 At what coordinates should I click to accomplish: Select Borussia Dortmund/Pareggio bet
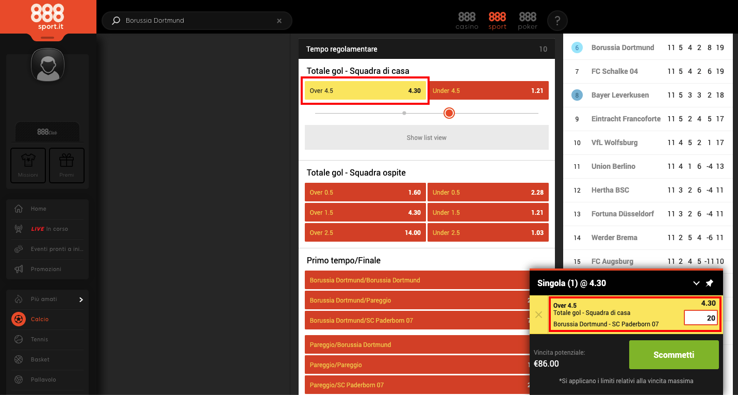click(418, 300)
